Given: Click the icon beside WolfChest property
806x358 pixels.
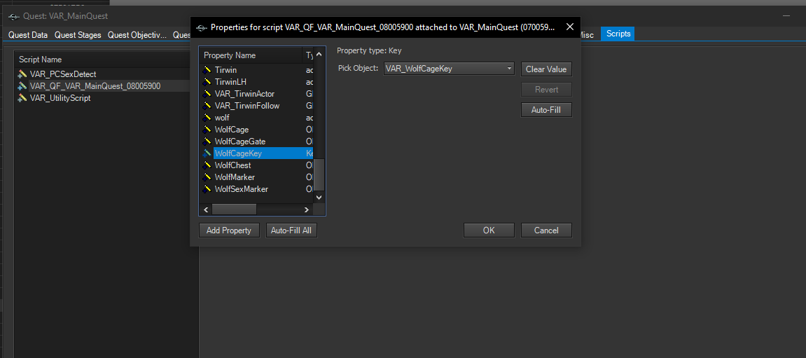Looking at the screenshot, I should (x=207, y=165).
